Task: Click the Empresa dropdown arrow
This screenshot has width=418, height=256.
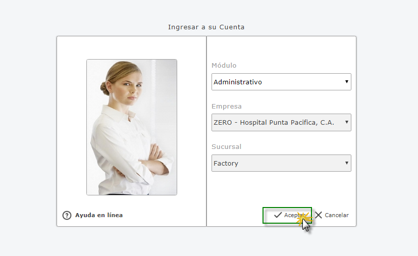Action: 347,122
